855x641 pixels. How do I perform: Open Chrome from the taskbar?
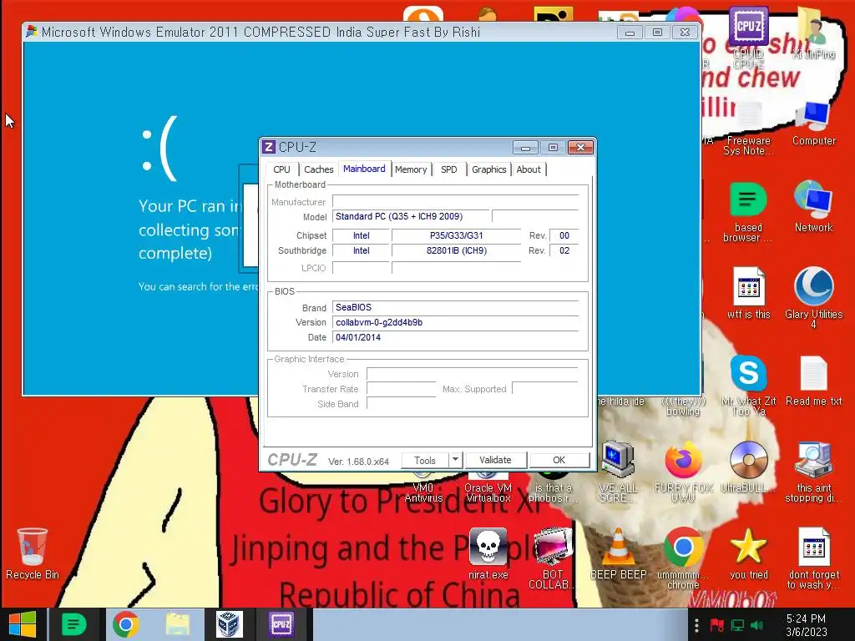[x=125, y=624]
